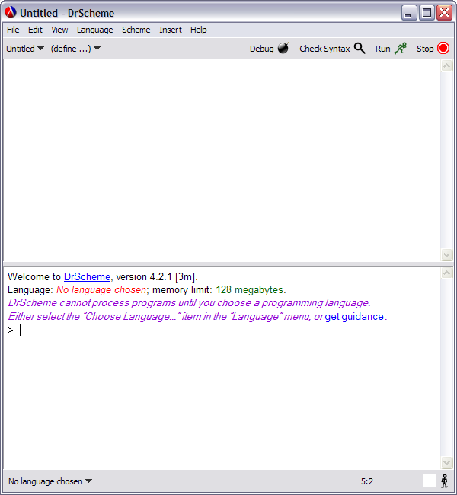457x495 pixels.
Task: Open the Scheme menu
Action: pyautogui.click(x=136, y=30)
